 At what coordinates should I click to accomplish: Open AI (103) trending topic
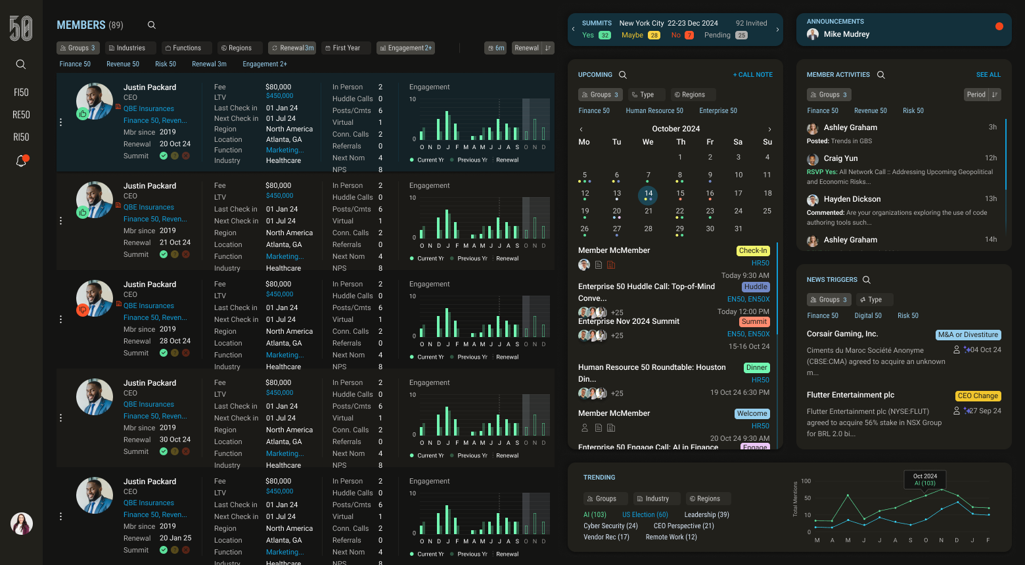pyautogui.click(x=595, y=515)
